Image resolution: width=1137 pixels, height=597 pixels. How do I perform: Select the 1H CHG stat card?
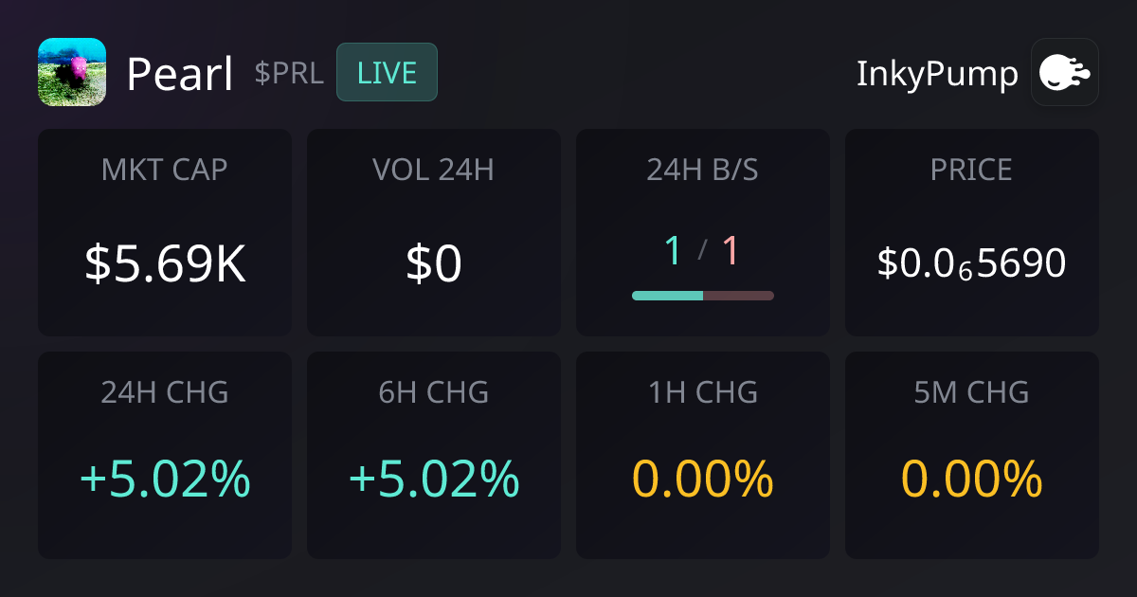[x=703, y=455]
